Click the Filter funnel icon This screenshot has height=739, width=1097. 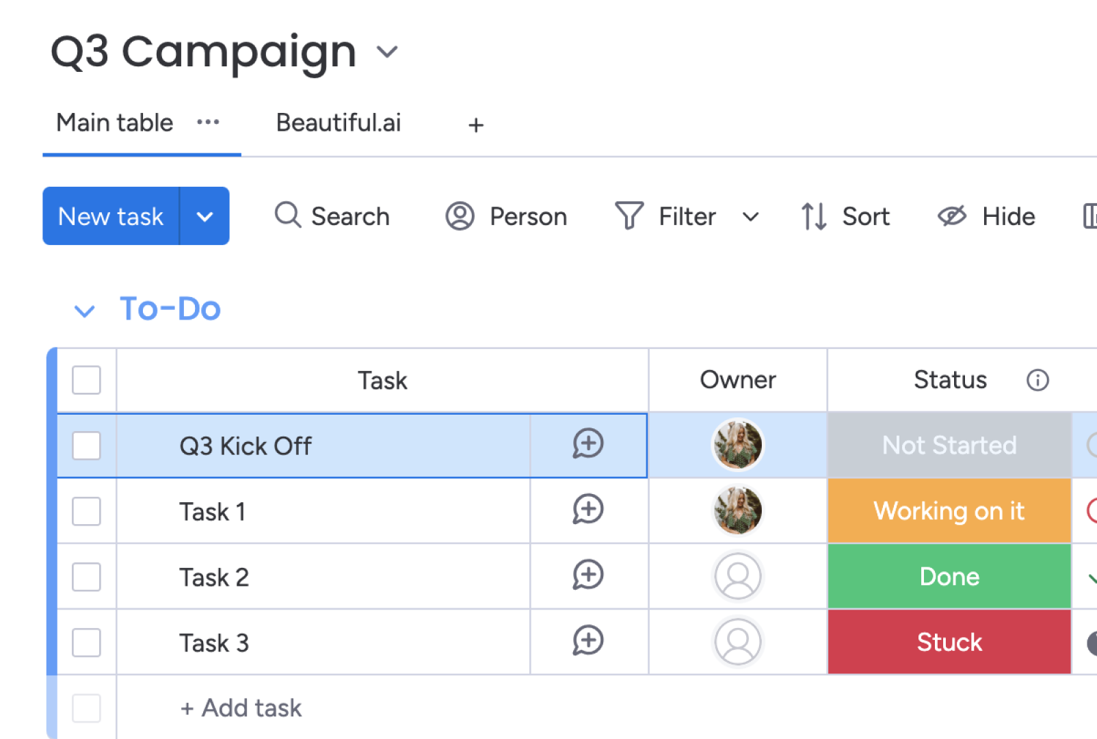coord(629,216)
